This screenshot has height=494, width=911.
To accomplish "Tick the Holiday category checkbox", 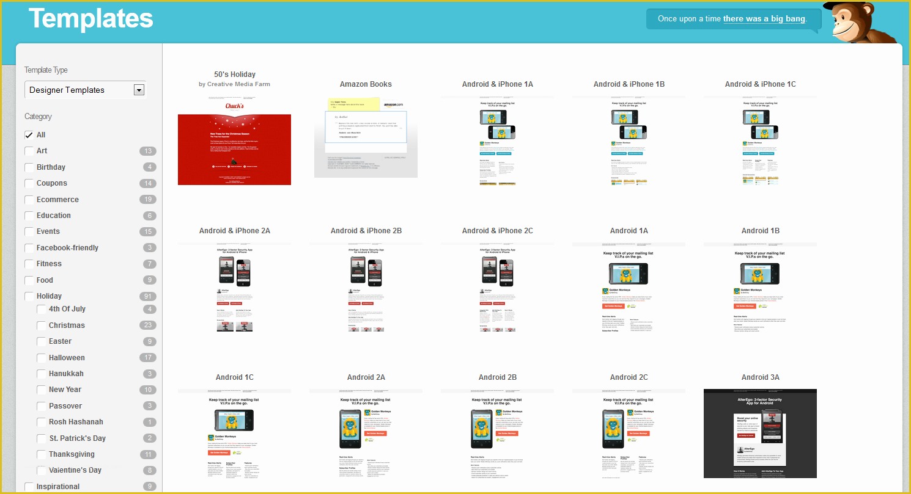I will pos(29,296).
